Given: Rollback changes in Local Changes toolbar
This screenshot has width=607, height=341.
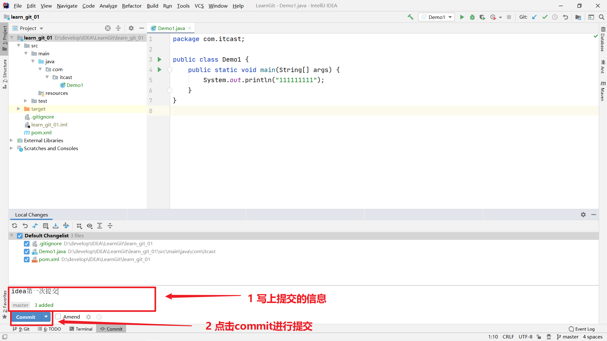Looking at the screenshot, I should coord(25,226).
